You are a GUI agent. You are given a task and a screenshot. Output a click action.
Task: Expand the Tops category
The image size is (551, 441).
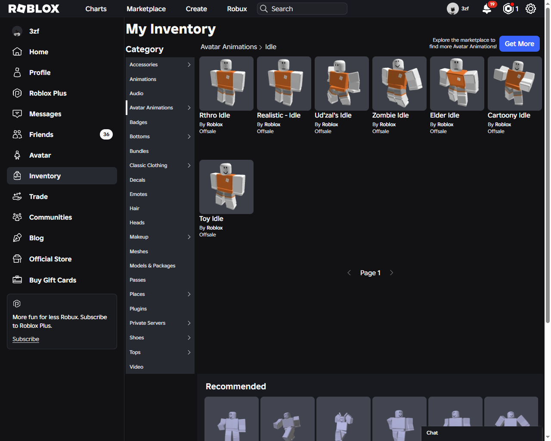[x=189, y=352]
